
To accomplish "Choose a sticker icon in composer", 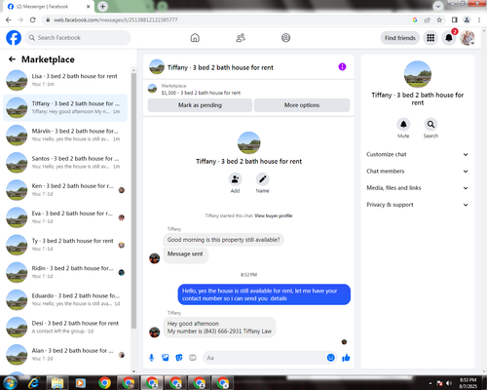I will (x=179, y=358).
